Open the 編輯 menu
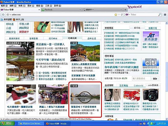This screenshot has width=168, height=126. pos(13,6)
